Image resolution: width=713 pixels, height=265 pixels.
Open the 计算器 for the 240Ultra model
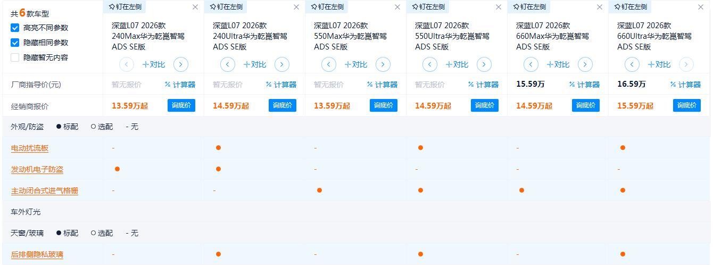(281, 85)
